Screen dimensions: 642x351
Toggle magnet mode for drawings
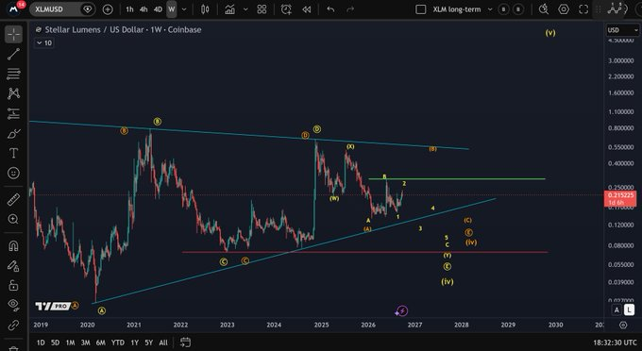tap(13, 246)
